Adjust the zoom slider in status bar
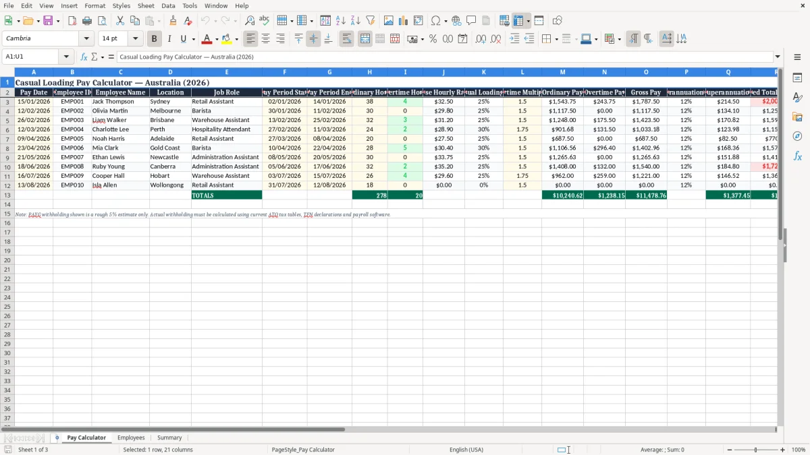The width and height of the screenshot is (810, 455). point(756,450)
